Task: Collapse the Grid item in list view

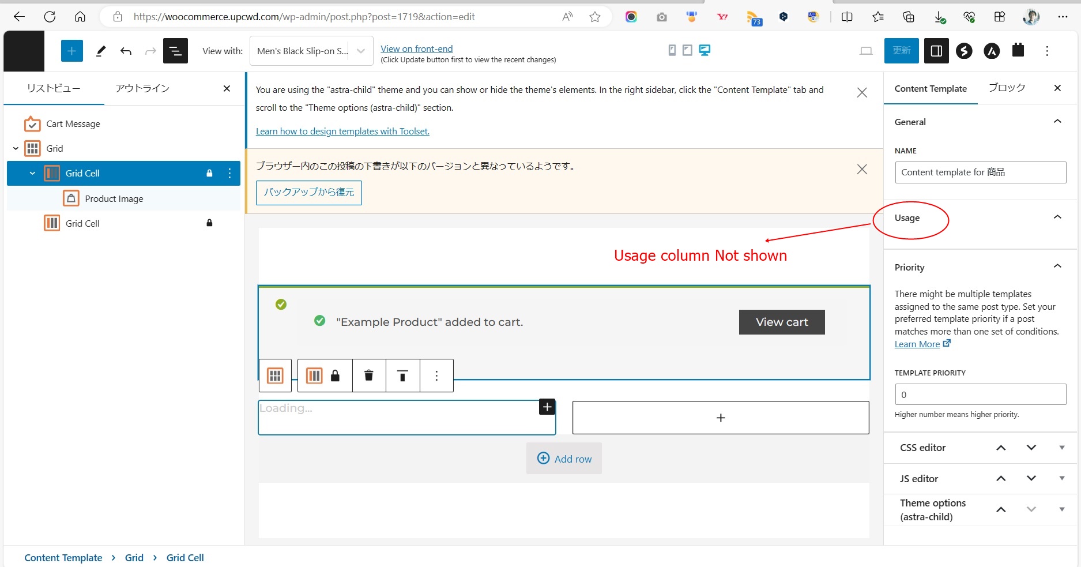Action: click(16, 148)
